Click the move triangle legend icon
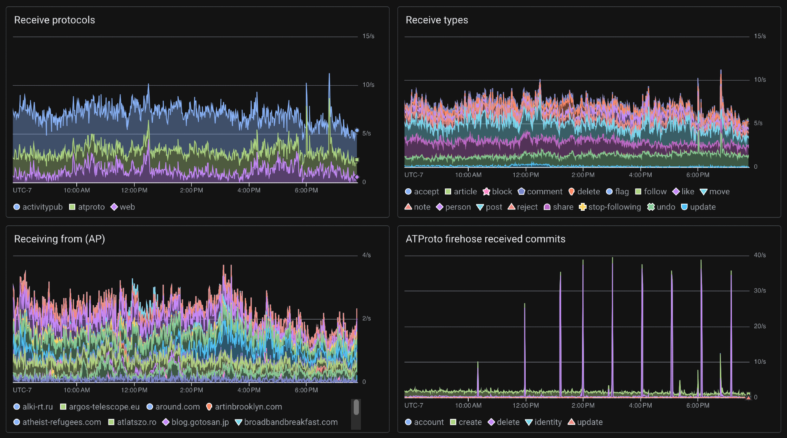Screen dimensions: 787x438 (704, 191)
